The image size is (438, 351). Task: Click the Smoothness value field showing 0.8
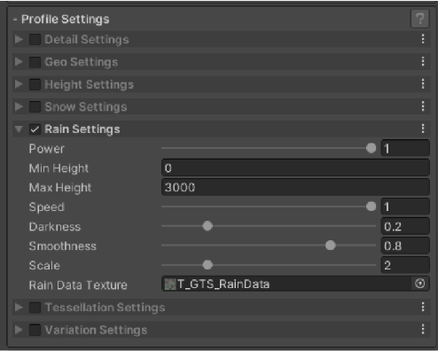tap(405, 246)
